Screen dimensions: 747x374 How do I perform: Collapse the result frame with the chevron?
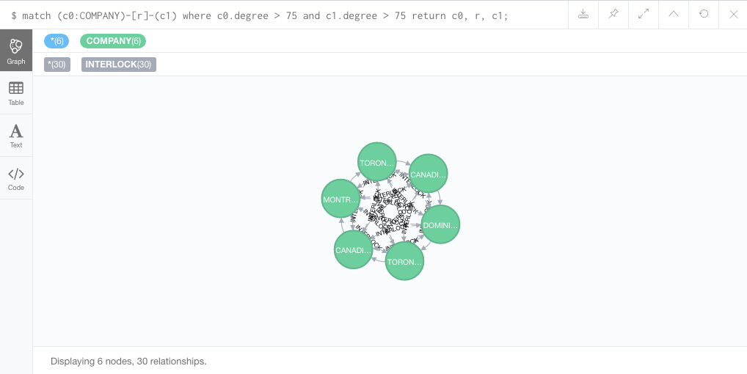(674, 15)
